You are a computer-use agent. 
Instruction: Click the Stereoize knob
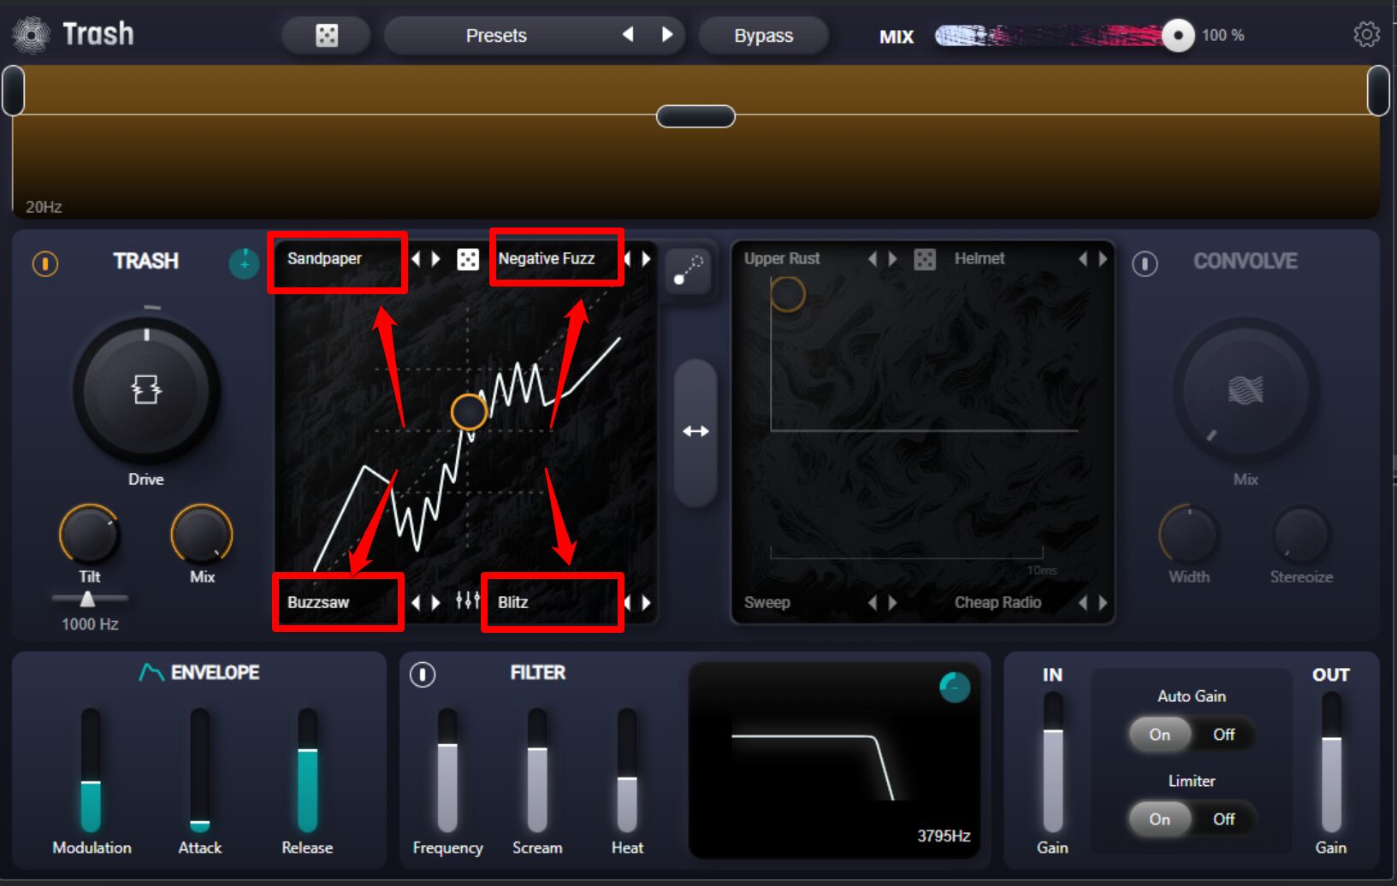(x=1301, y=535)
